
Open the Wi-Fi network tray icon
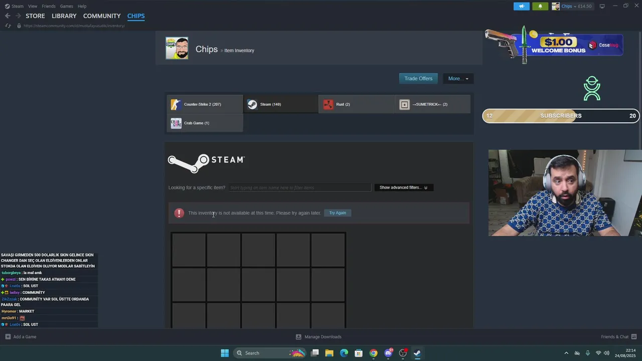coord(598,353)
